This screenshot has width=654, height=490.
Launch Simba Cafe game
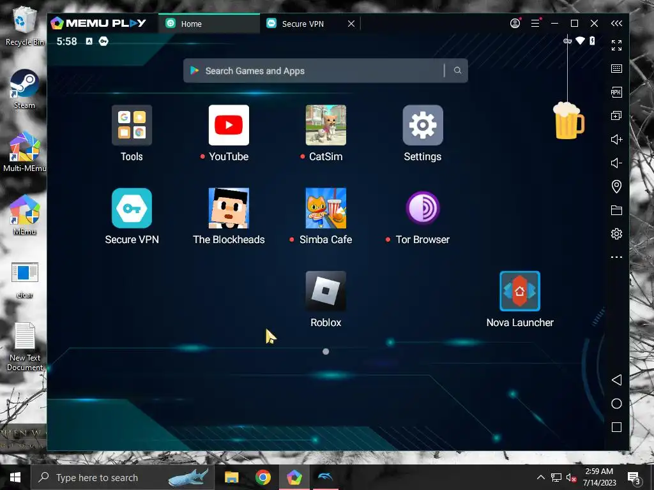pos(326,208)
